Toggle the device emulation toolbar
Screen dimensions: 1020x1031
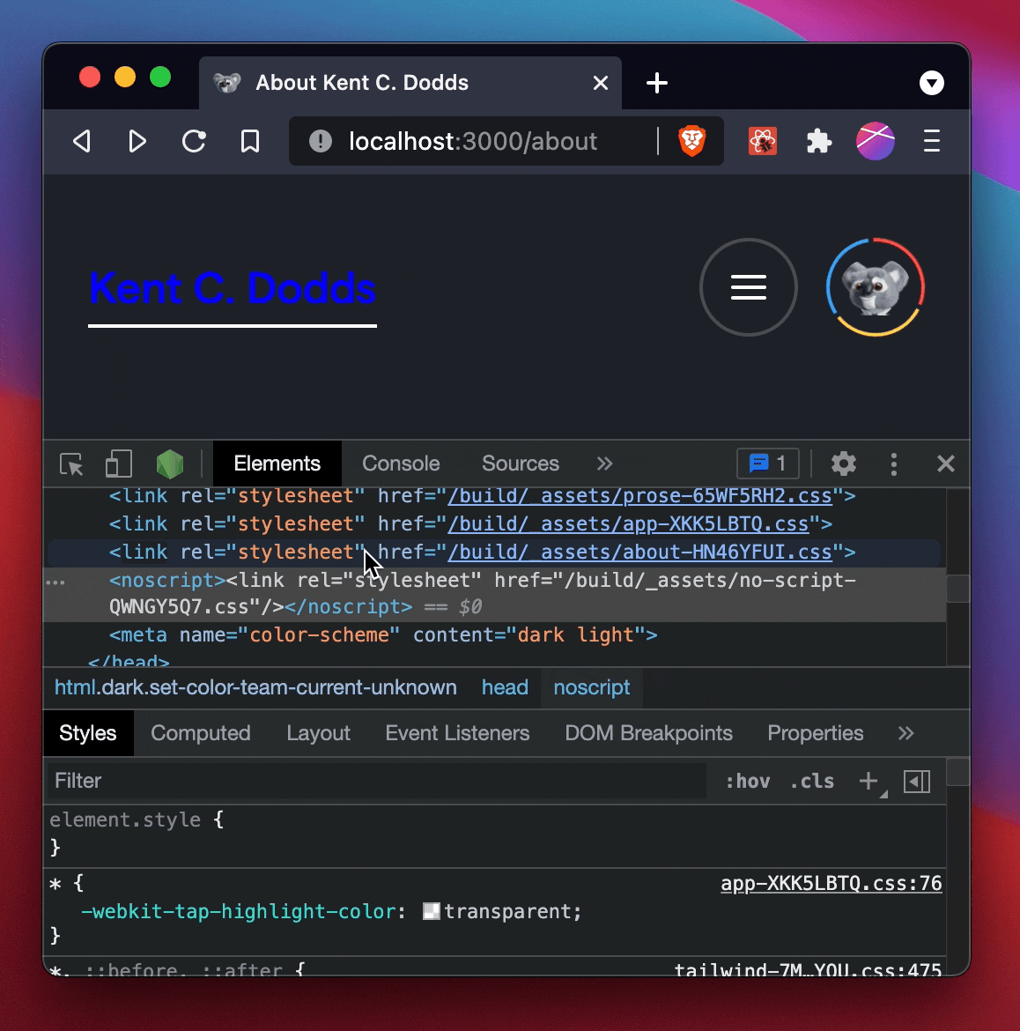(118, 464)
